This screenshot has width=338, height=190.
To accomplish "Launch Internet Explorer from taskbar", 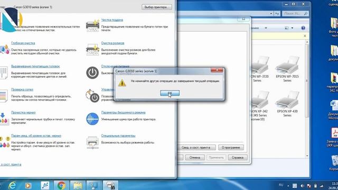I will pyautogui.click(x=12, y=185).
